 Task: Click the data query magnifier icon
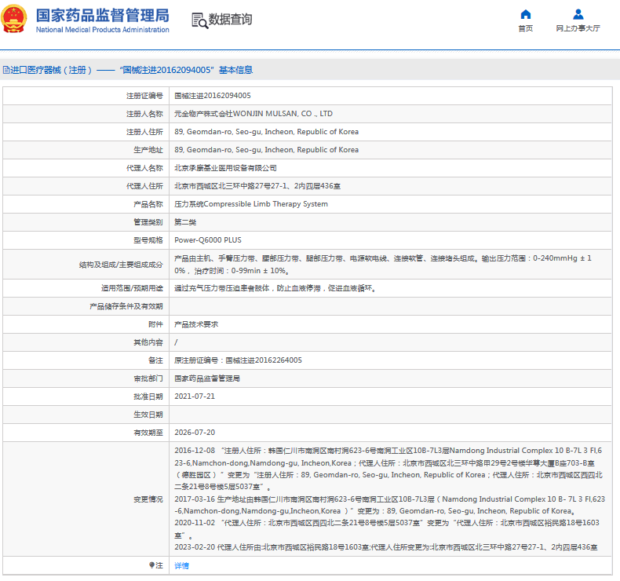199,20
